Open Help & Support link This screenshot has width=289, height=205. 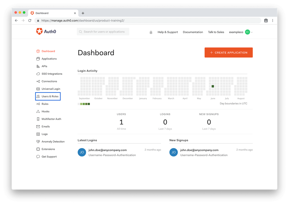[168, 32]
